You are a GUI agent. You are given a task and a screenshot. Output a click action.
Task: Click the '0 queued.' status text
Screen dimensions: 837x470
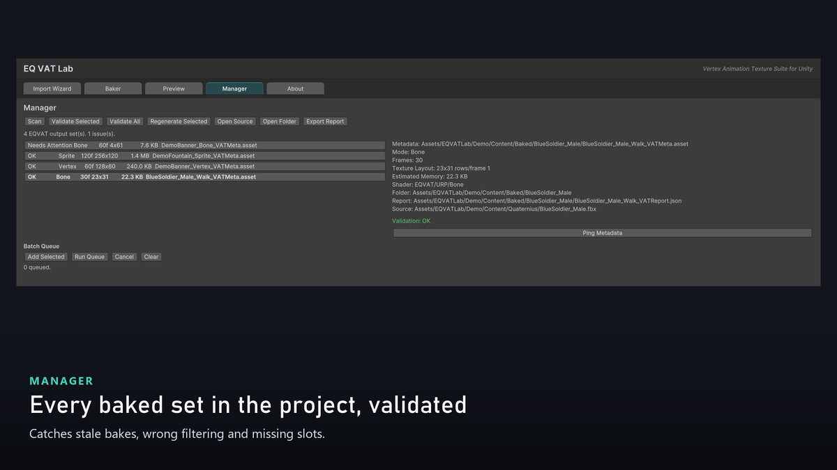click(x=37, y=267)
